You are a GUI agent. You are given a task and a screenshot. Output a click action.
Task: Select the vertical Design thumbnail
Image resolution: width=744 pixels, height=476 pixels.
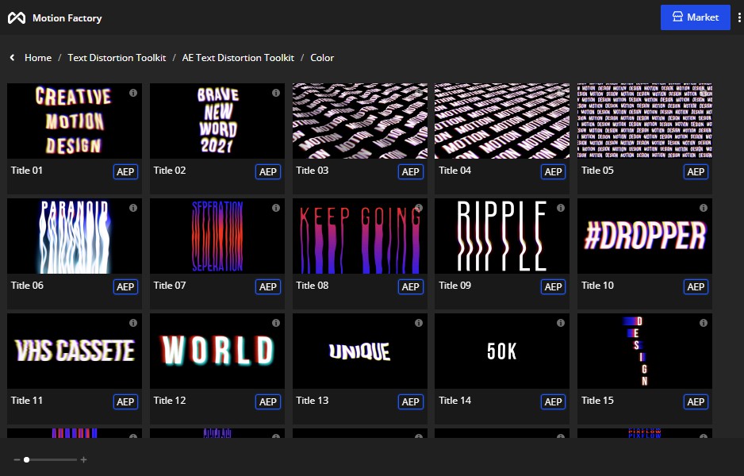coord(645,351)
